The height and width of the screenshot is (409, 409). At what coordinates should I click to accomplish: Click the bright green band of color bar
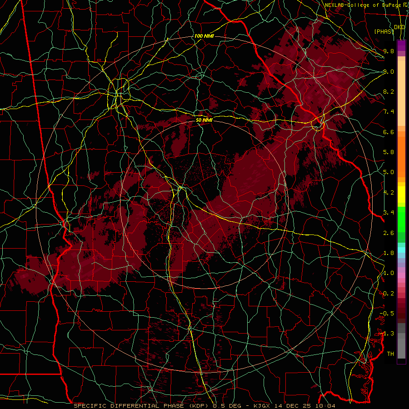401,219
